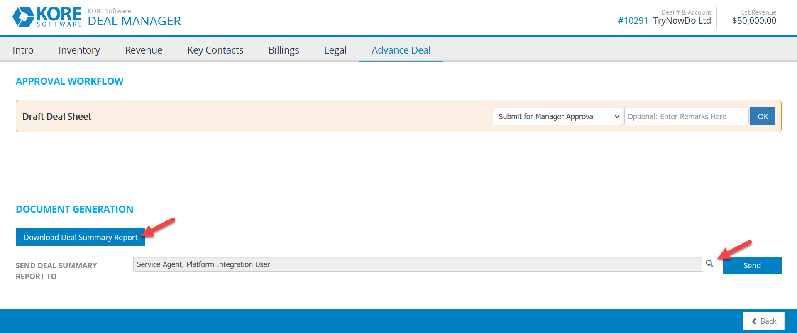The image size is (797, 333).
Task: Send the deal summary report
Action: pyautogui.click(x=752, y=265)
